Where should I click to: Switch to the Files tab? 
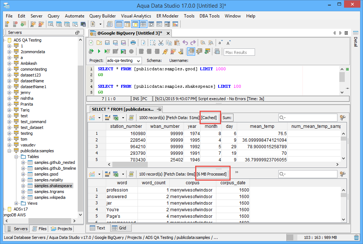click(39, 229)
